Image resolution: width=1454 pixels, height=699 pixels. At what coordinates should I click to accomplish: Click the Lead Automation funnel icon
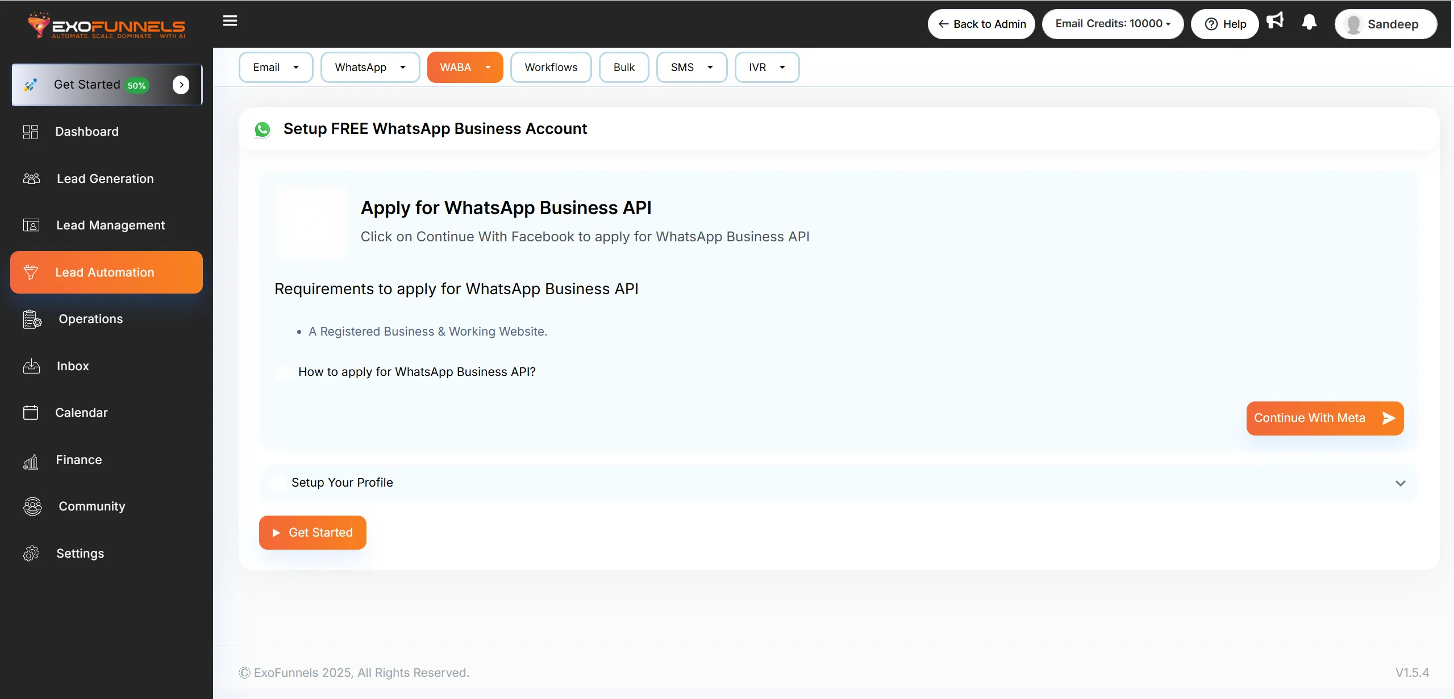click(31, 273)
